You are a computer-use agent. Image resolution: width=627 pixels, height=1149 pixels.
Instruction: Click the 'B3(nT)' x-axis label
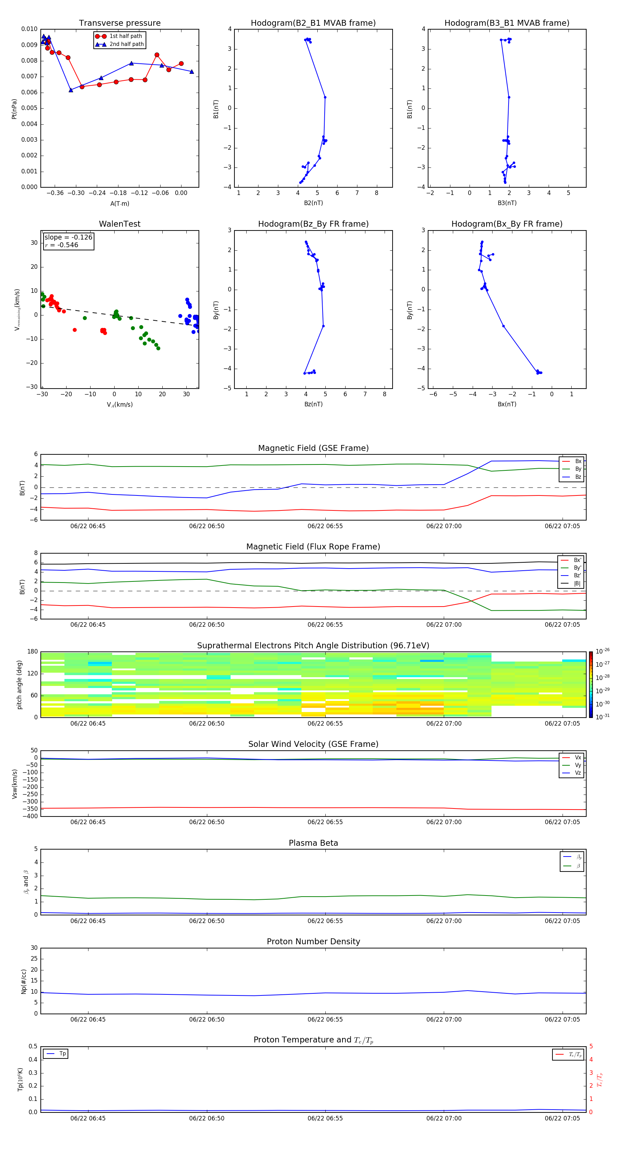507,203
